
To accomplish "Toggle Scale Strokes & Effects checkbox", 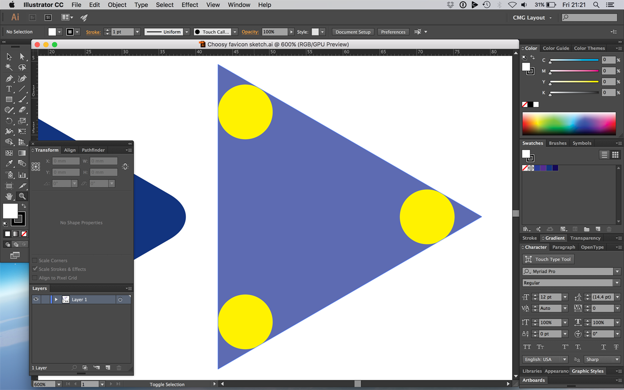I will 35,269.
